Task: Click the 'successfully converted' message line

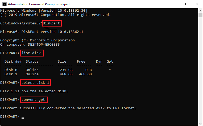Action: point(68,108)
